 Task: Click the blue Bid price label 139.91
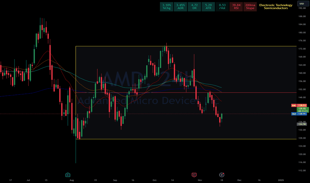point(299,114)
